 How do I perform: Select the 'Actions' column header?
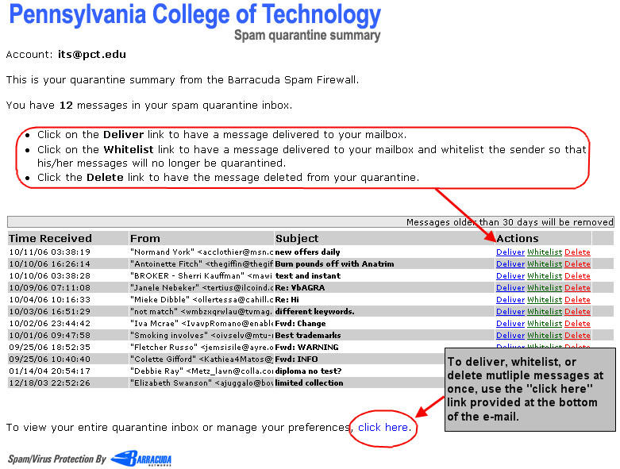pos(518,239)
